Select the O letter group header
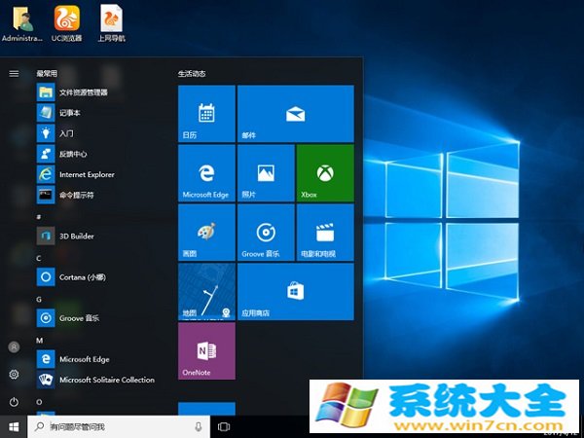The height and width of the screenshot is (438, 584). [x=39, y=402]
